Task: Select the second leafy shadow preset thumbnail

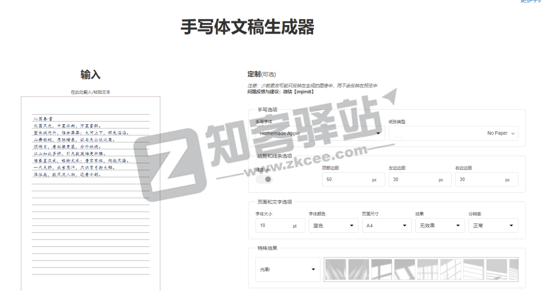Action: tap(357, 269)
